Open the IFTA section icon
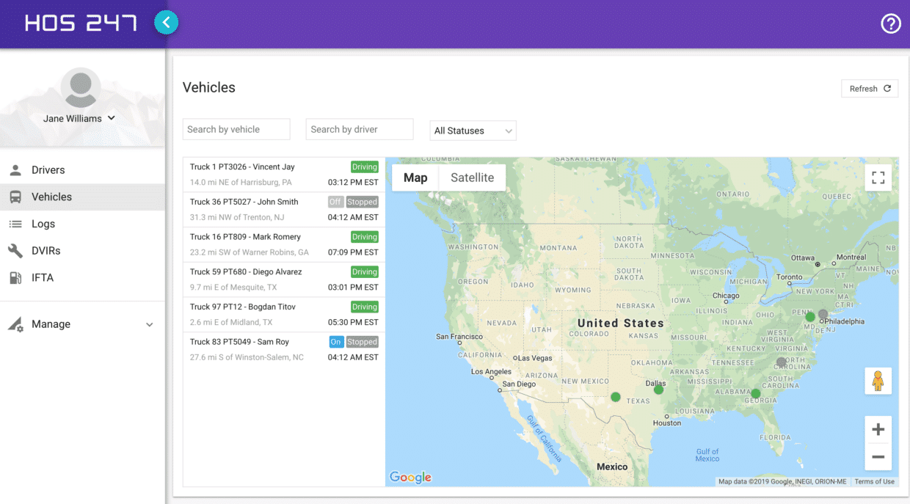910x504 pixels. coord(16,277)
